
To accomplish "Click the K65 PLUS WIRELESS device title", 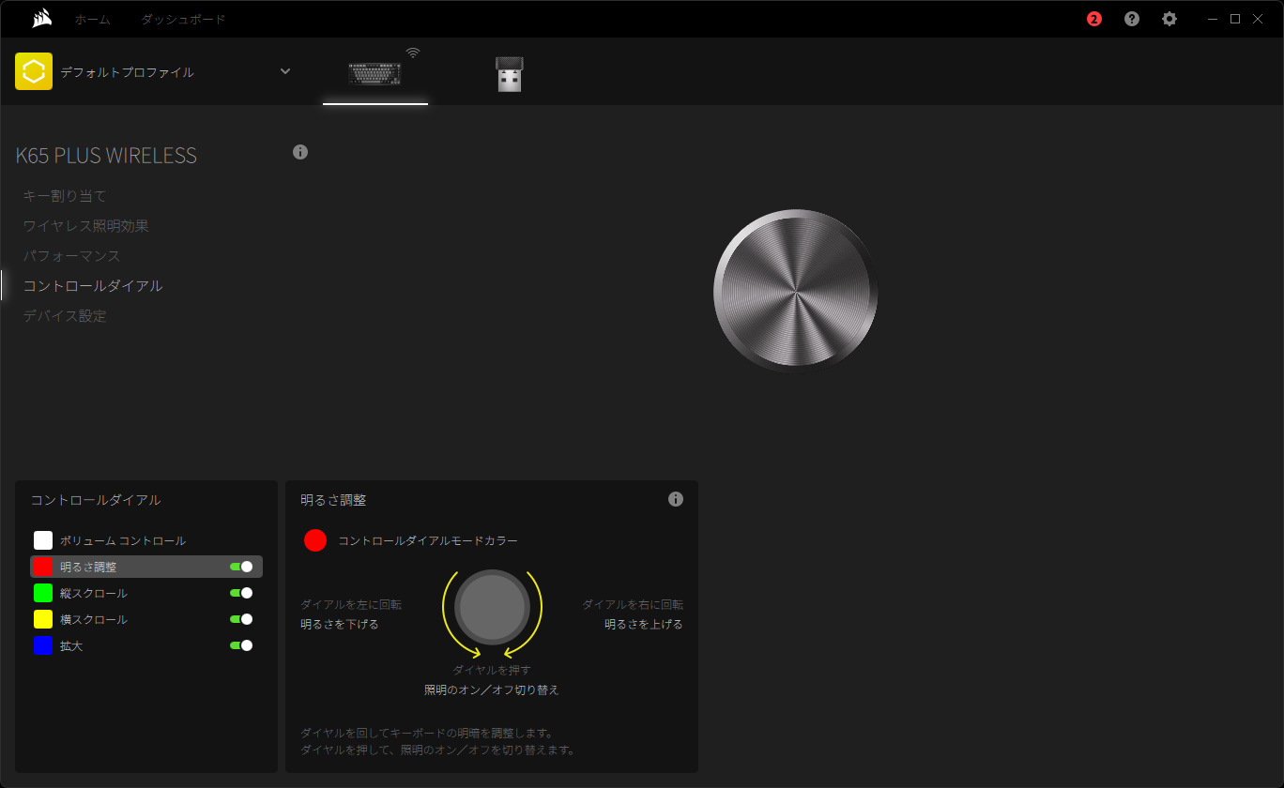I will (106, 156).
